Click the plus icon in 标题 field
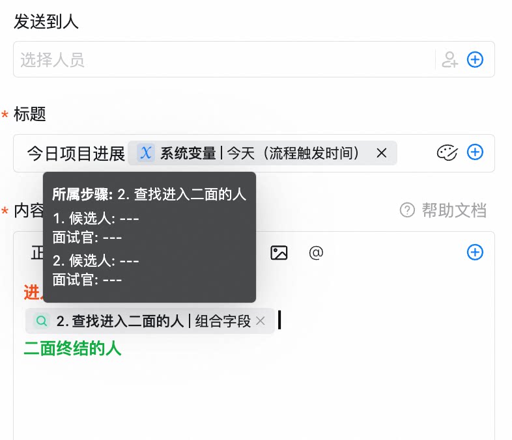This screenshot has width=512, height=440. click(475, 152)
